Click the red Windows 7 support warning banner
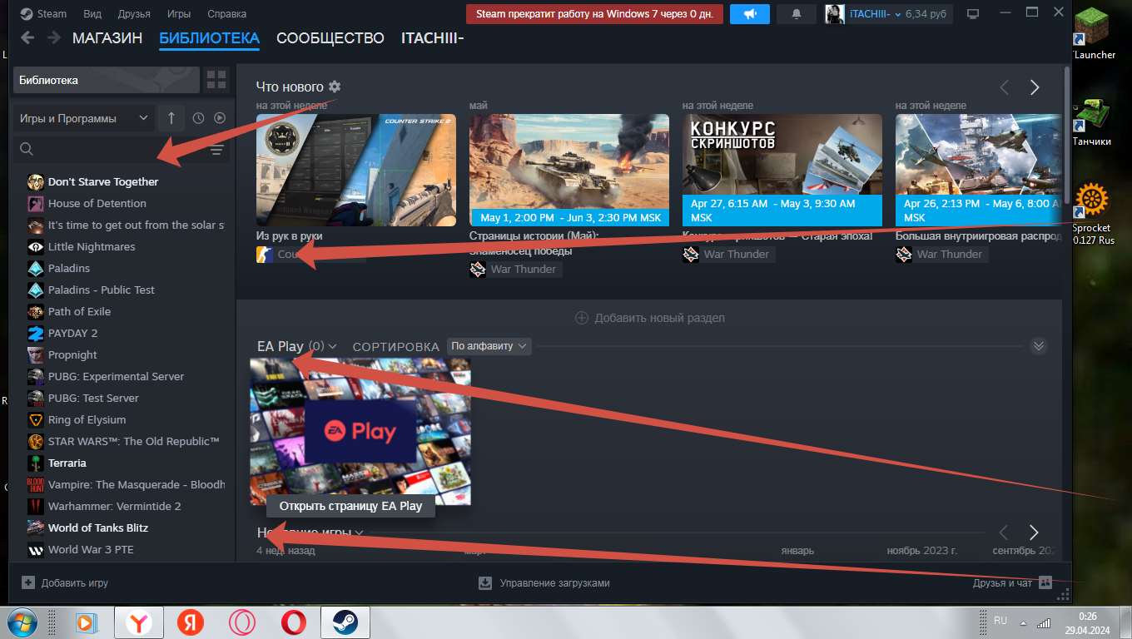This screenshot has height=639, width=1132. click(x=594, y=14)
